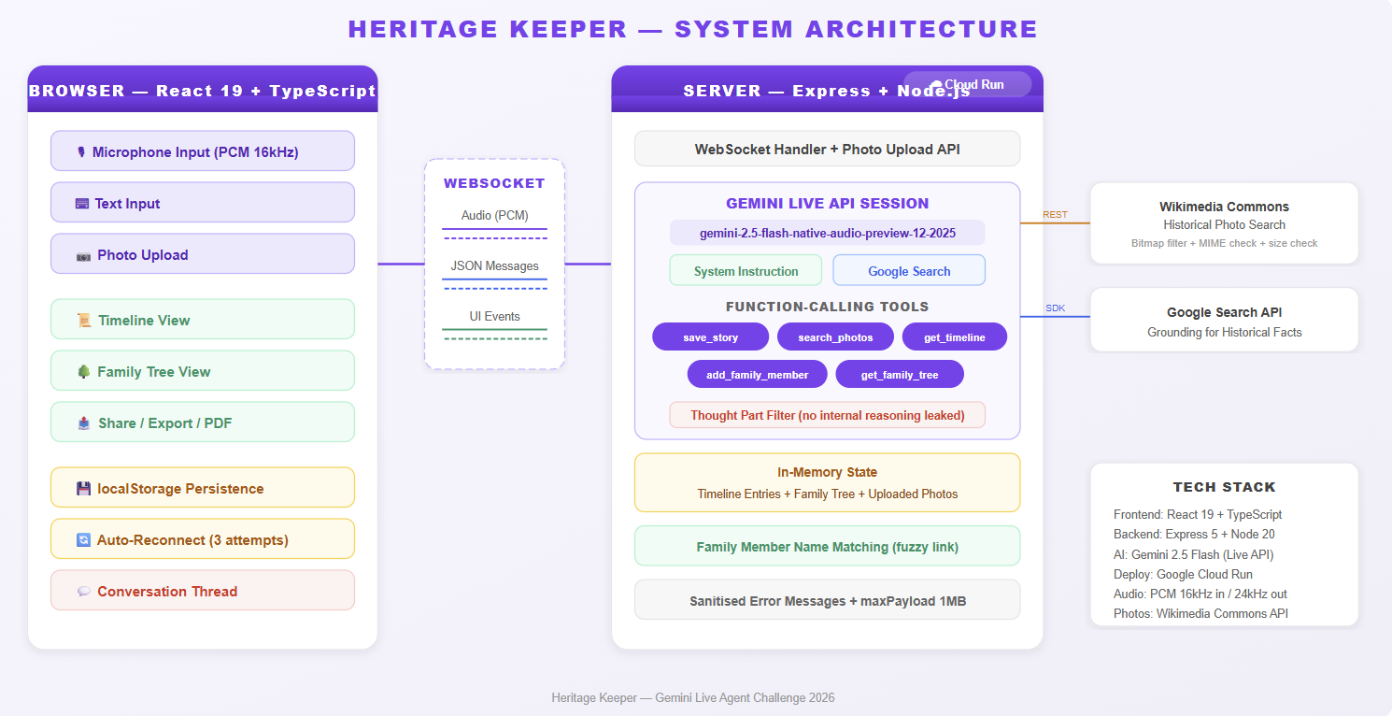
Task: Click "Backend: Express 5 + Node 20" line
Action: tap(1194, 535)
